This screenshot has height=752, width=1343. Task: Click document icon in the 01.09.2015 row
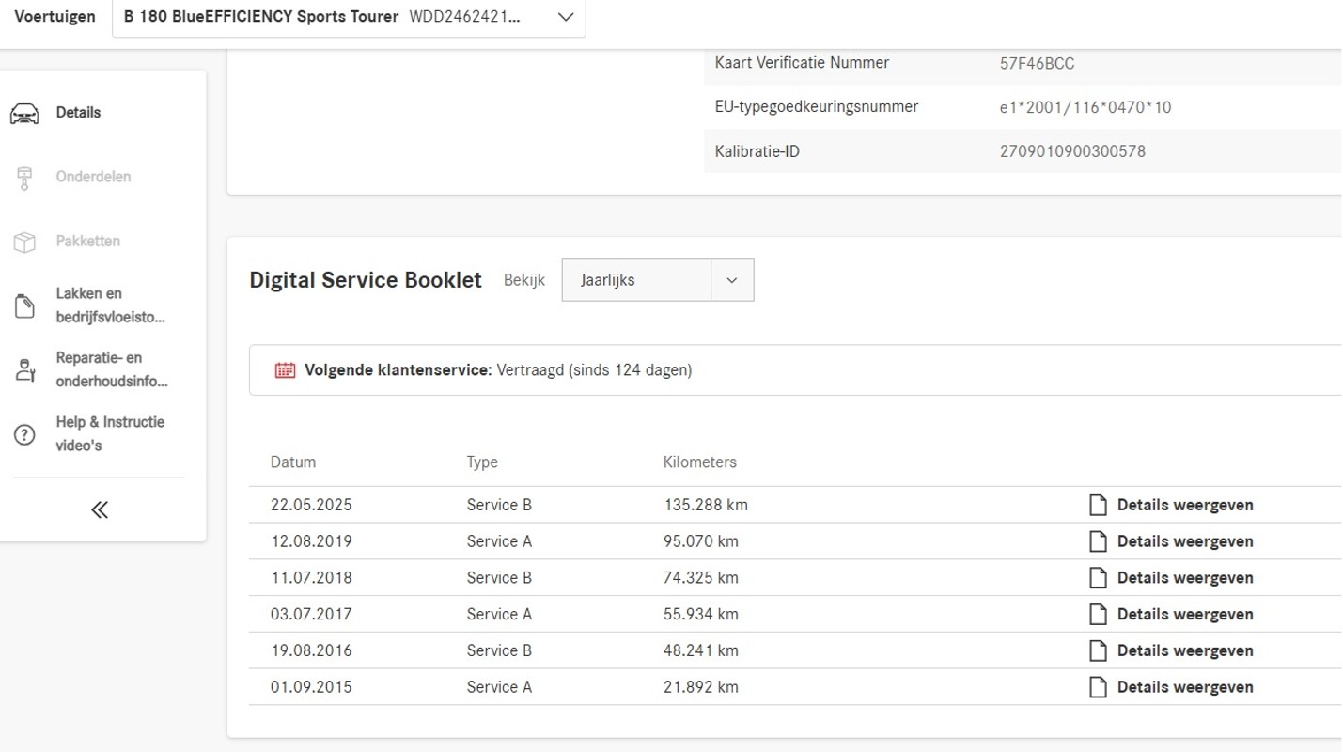coord(1098,687)
